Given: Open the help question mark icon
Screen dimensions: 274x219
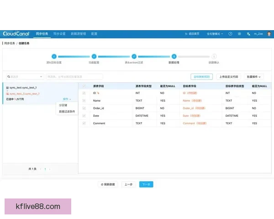Looking at the screenshot, I should [230, 34].
